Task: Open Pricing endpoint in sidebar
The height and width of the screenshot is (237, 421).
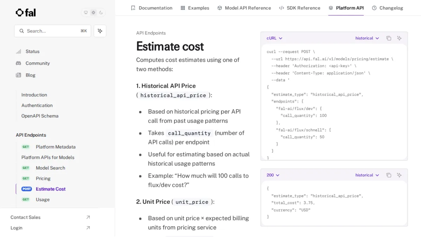Action: pyautogui.click(x=43, y=178)
